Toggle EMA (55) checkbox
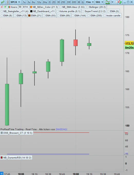 (44, 15)
